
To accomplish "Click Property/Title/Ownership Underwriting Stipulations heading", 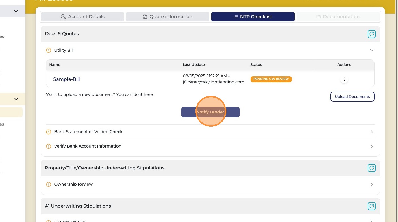I will coord(105,168).
